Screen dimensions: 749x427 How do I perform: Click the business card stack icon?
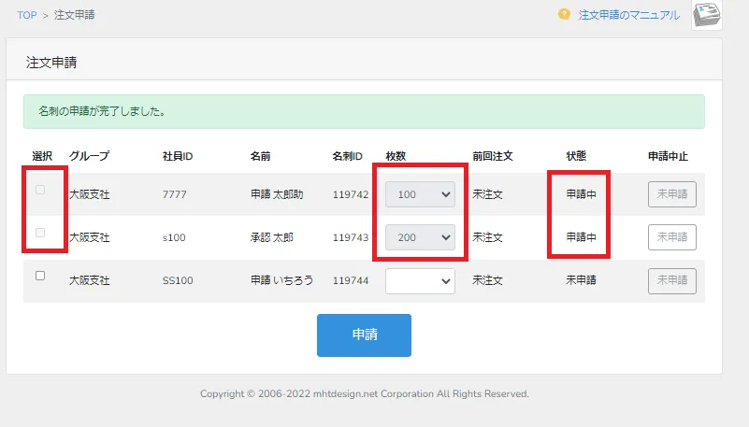tap(707, 15)
